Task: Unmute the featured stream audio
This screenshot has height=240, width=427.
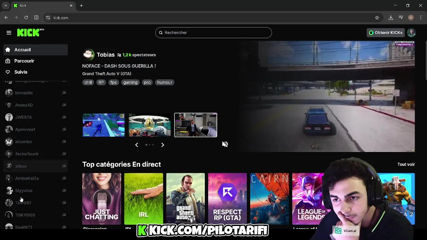Action: (225, 144)
